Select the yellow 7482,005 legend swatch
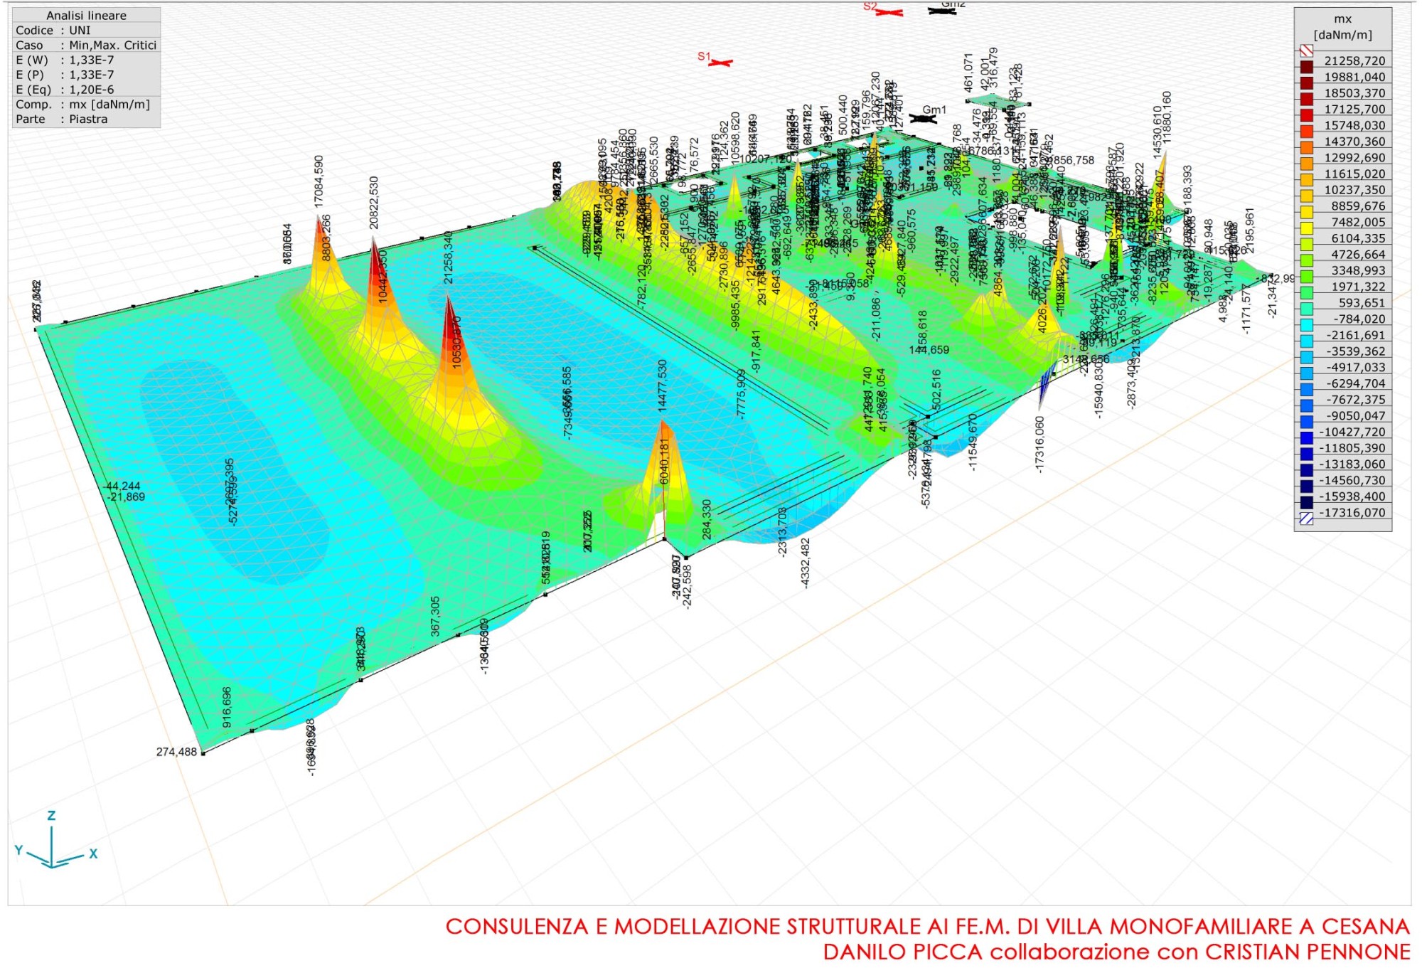 (1306, 228)
